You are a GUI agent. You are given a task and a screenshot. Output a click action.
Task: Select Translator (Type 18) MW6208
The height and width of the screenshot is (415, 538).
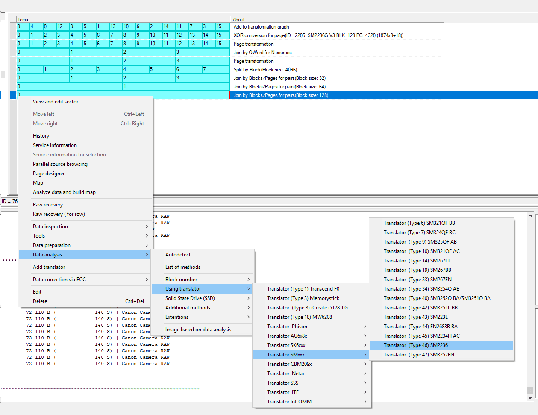tap(312, 317)
